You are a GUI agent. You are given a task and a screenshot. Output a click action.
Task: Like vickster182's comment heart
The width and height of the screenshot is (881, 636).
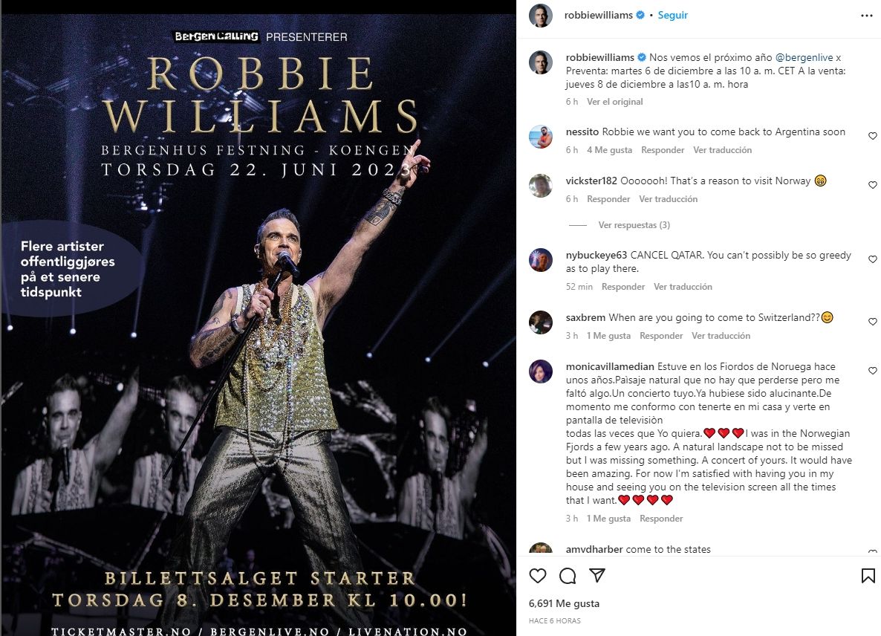click(x=872, y=185)
